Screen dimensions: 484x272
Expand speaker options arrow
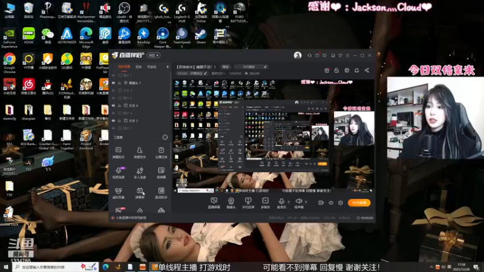click(x=306, y=202)
